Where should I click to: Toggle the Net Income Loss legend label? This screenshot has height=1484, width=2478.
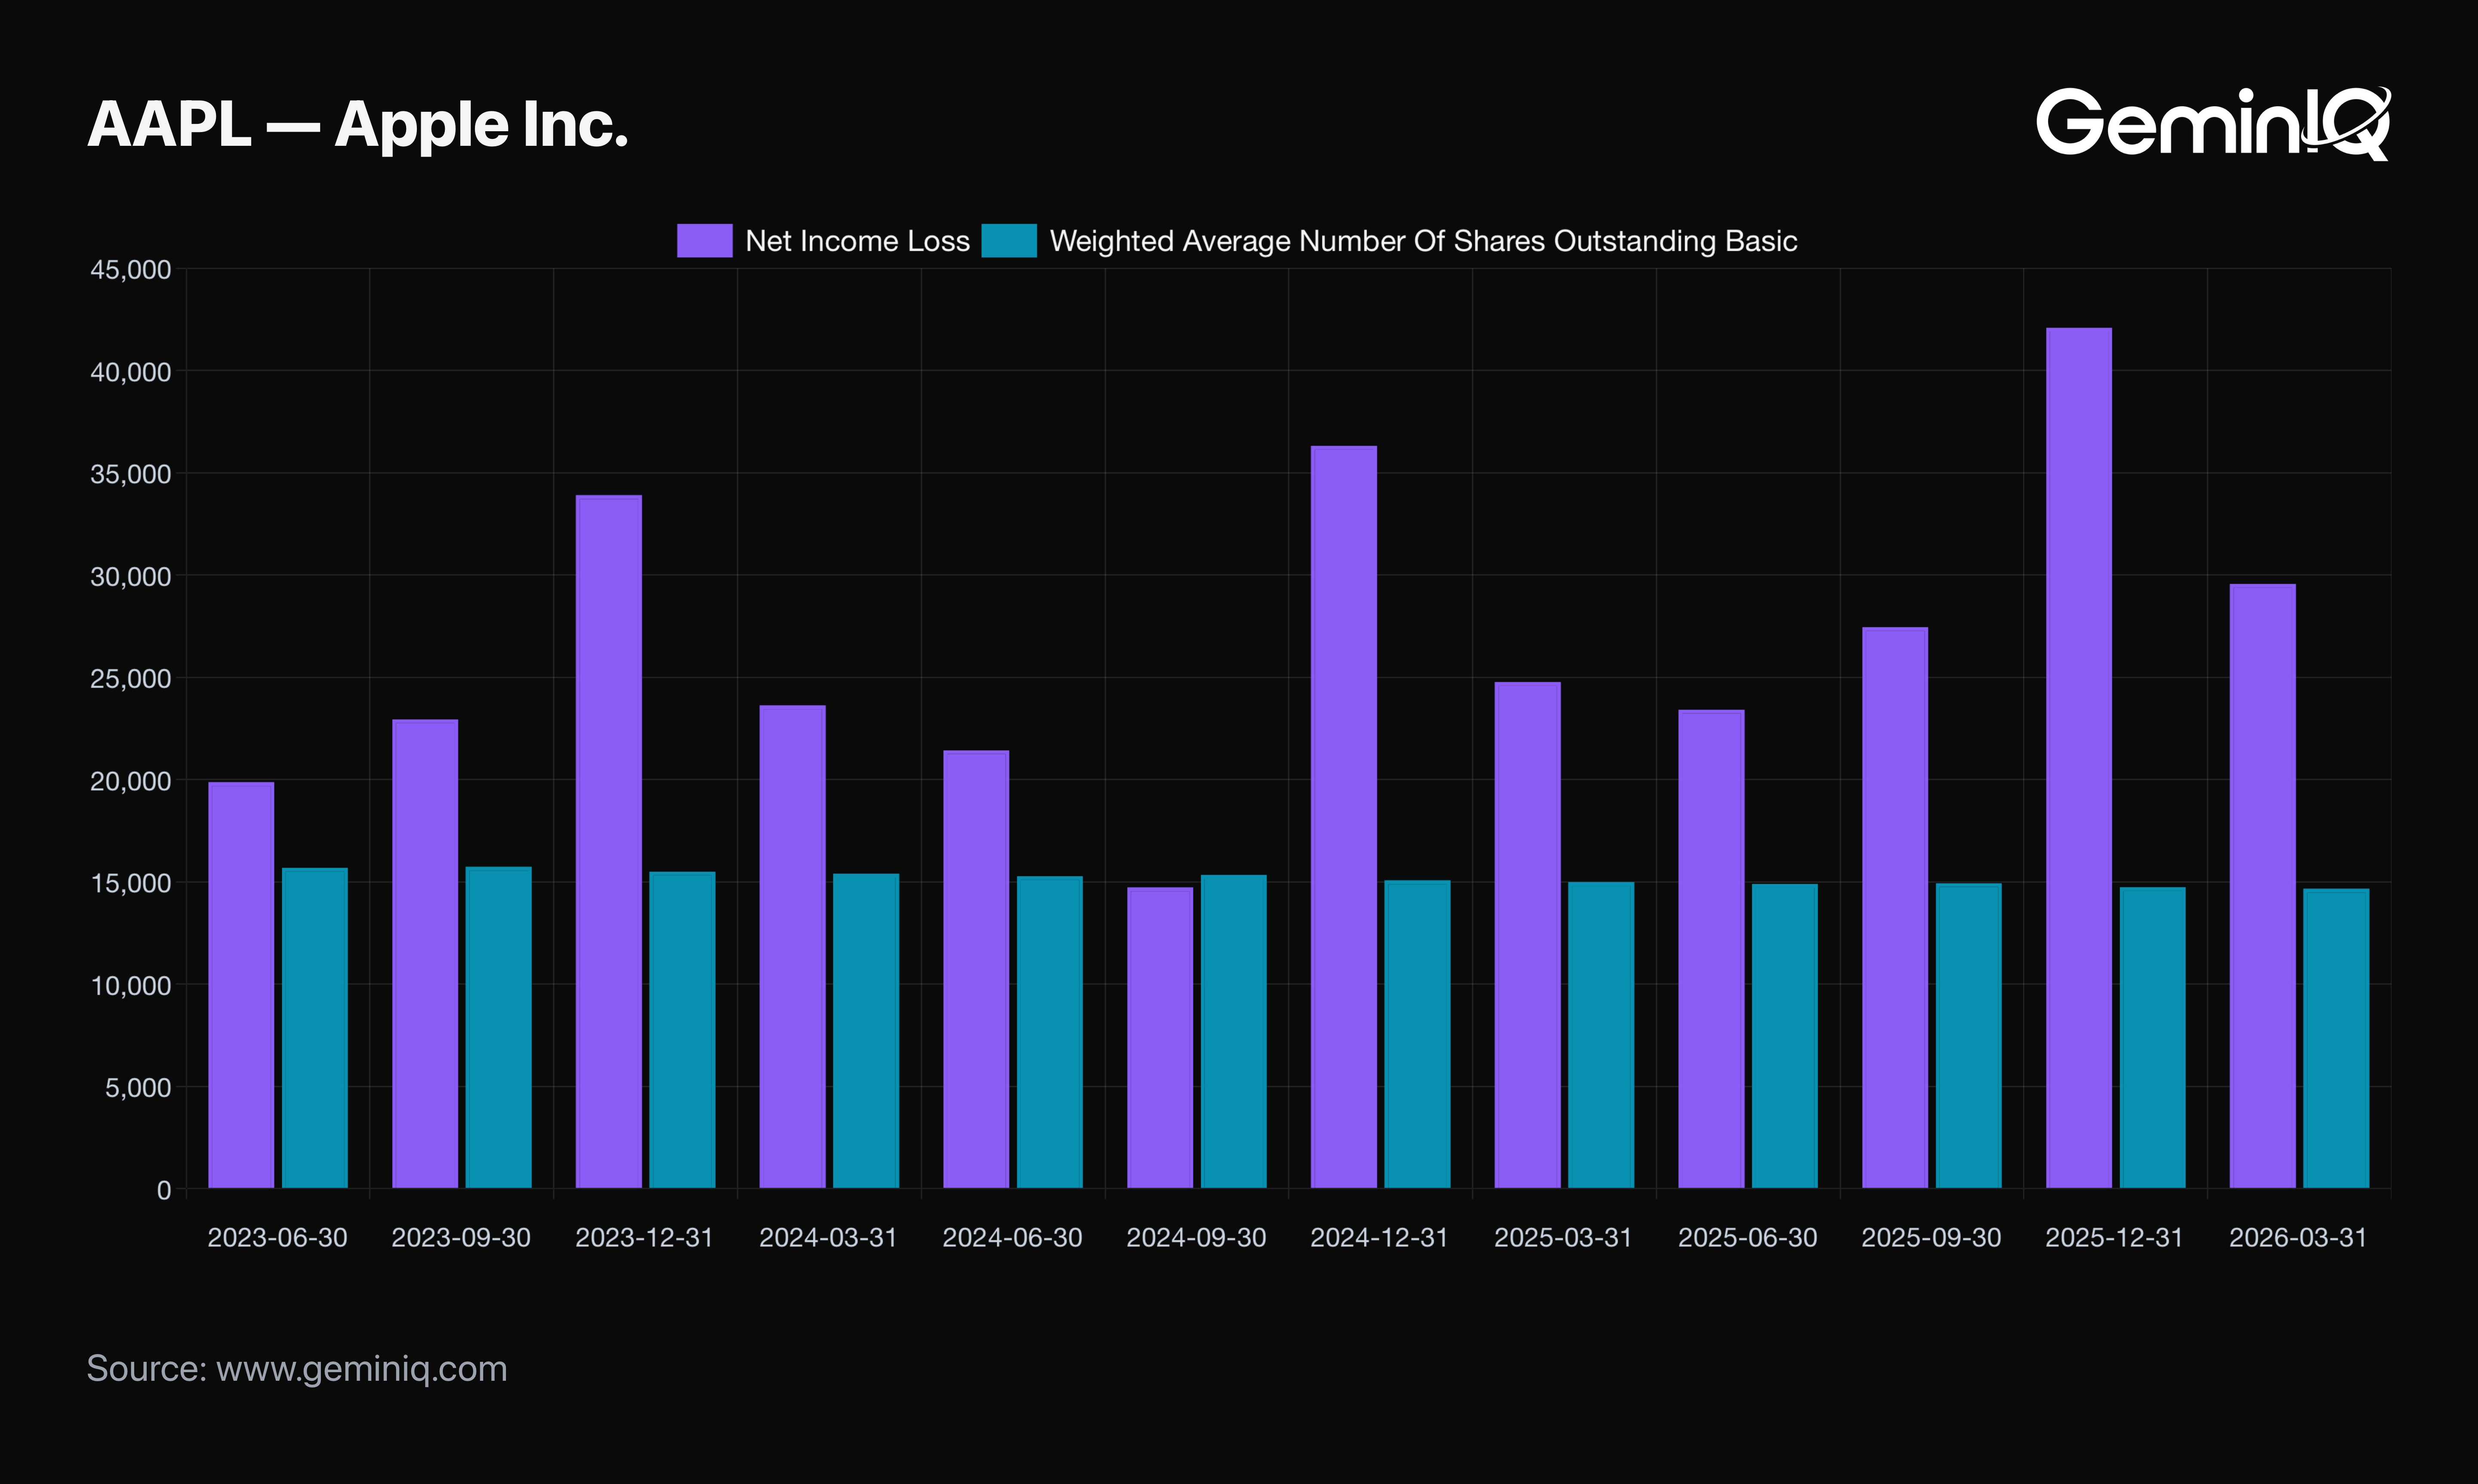pyautogui.click(x=857, y=241)
